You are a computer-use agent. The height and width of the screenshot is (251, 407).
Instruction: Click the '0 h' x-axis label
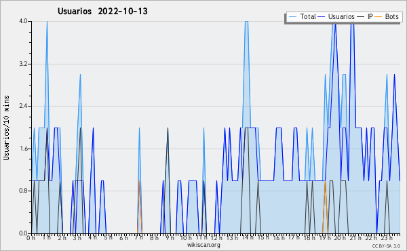(x=31, y=238)
